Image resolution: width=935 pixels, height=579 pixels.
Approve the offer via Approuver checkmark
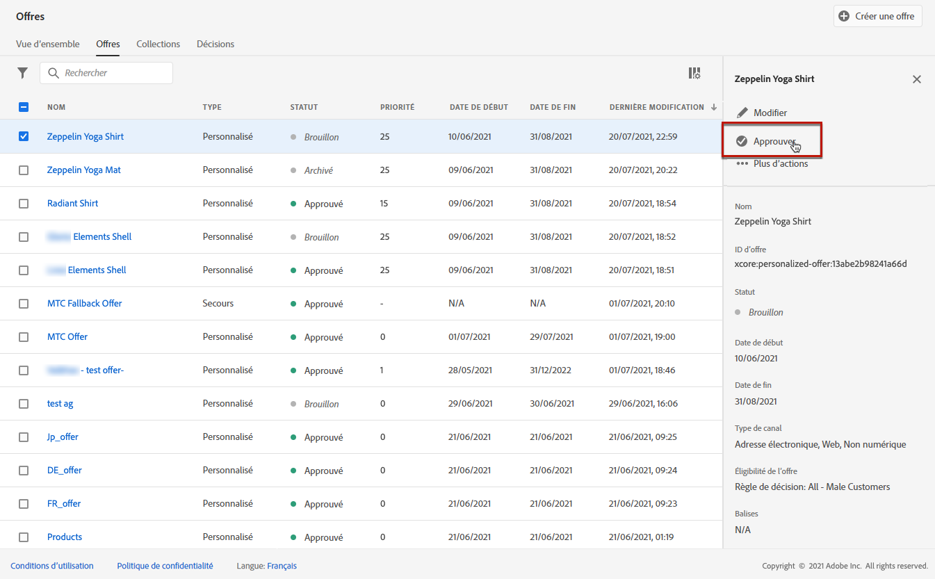pos(742,141)
